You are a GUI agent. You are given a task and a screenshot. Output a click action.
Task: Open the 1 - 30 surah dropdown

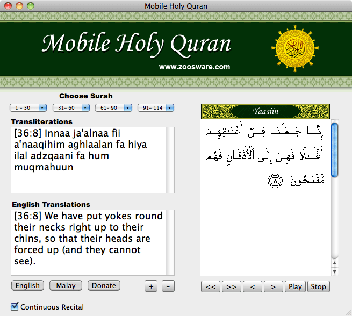tap(28, 107)
